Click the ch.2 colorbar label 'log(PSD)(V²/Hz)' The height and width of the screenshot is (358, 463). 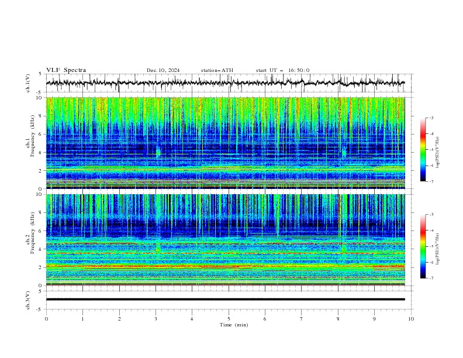click(437, 249)
